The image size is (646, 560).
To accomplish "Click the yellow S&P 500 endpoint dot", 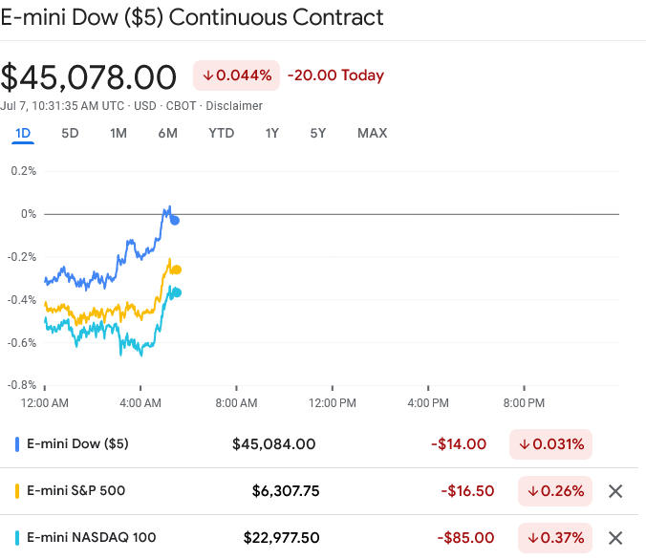I will [176, 269].
